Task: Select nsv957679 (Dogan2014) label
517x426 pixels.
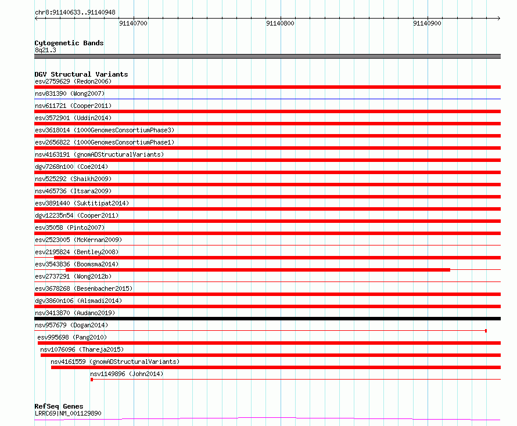Action: pyautogui.click(x=71, y=325)
